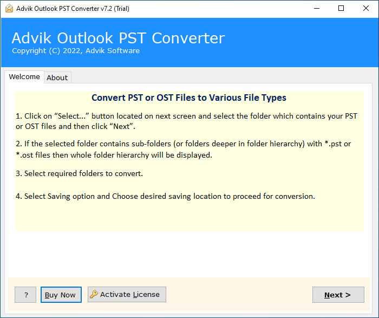Click the key icon on Activate License
Viewport: 379px width, 318px height.
click(x=94, y=295)
